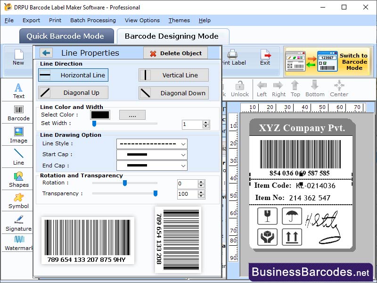Open the Print menu

coord(55,20)
